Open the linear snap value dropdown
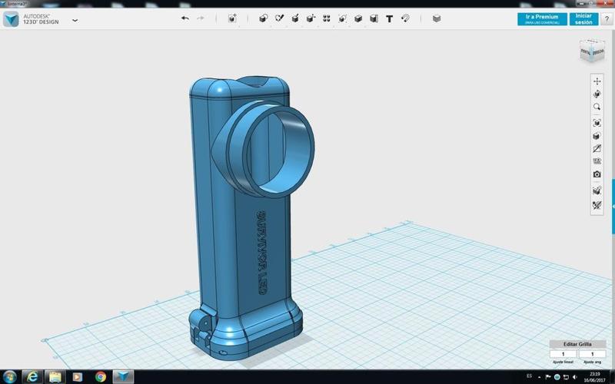 click(x=563, y=354)
